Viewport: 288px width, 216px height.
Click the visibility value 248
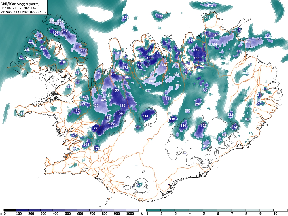22,58
